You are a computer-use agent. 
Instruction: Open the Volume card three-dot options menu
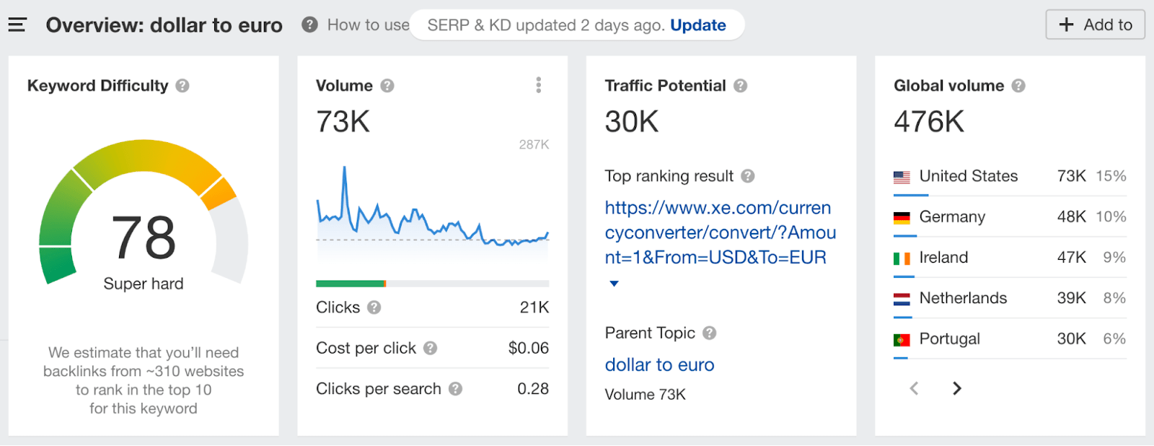click(x=537, y=84)
